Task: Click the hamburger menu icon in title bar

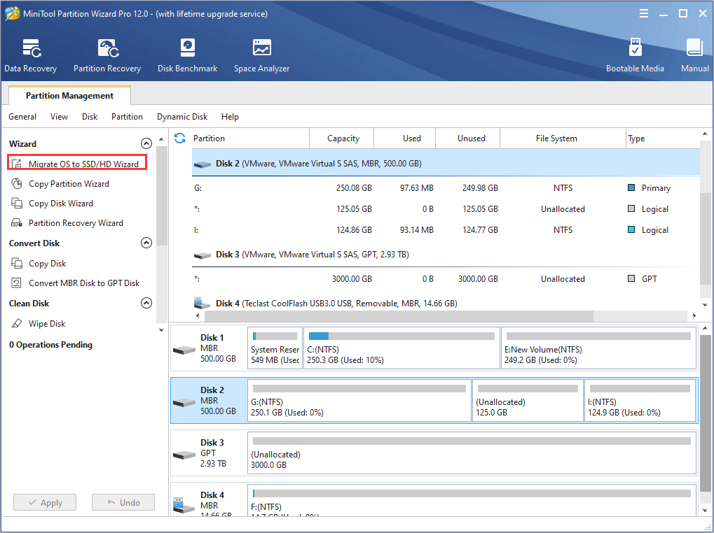Action: pos(643,13)
